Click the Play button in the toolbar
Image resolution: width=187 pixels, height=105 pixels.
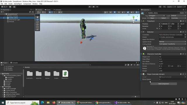tap(90, 7)
